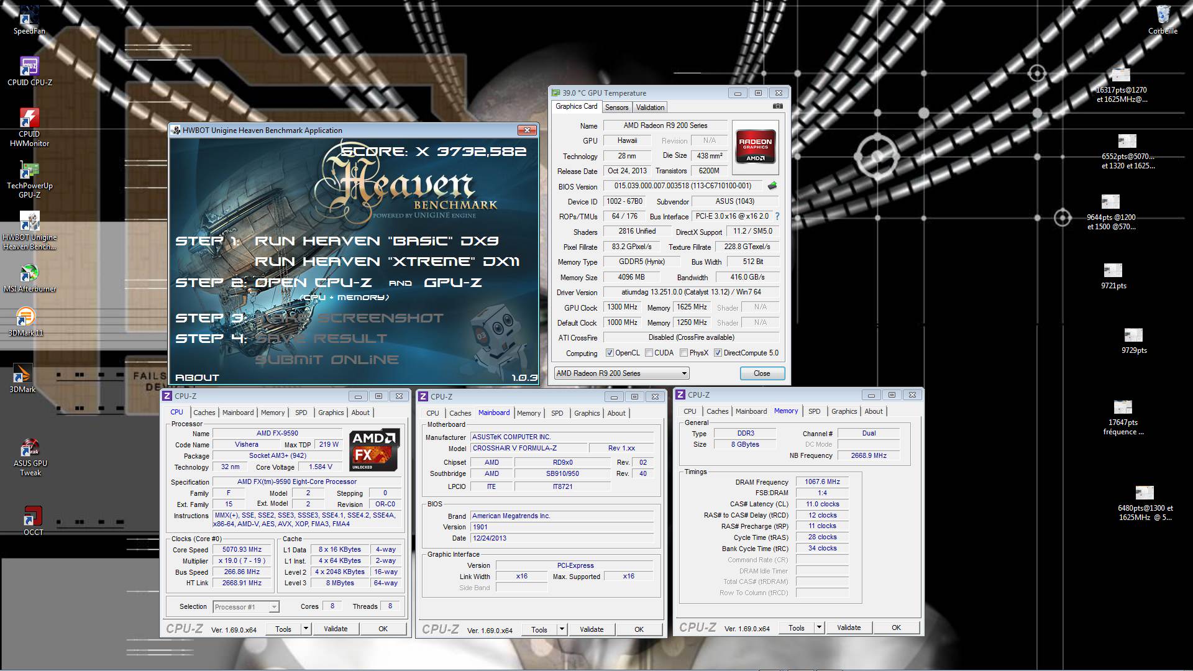Click the GPU-Z screenshot camera icon

pos(777,106)
